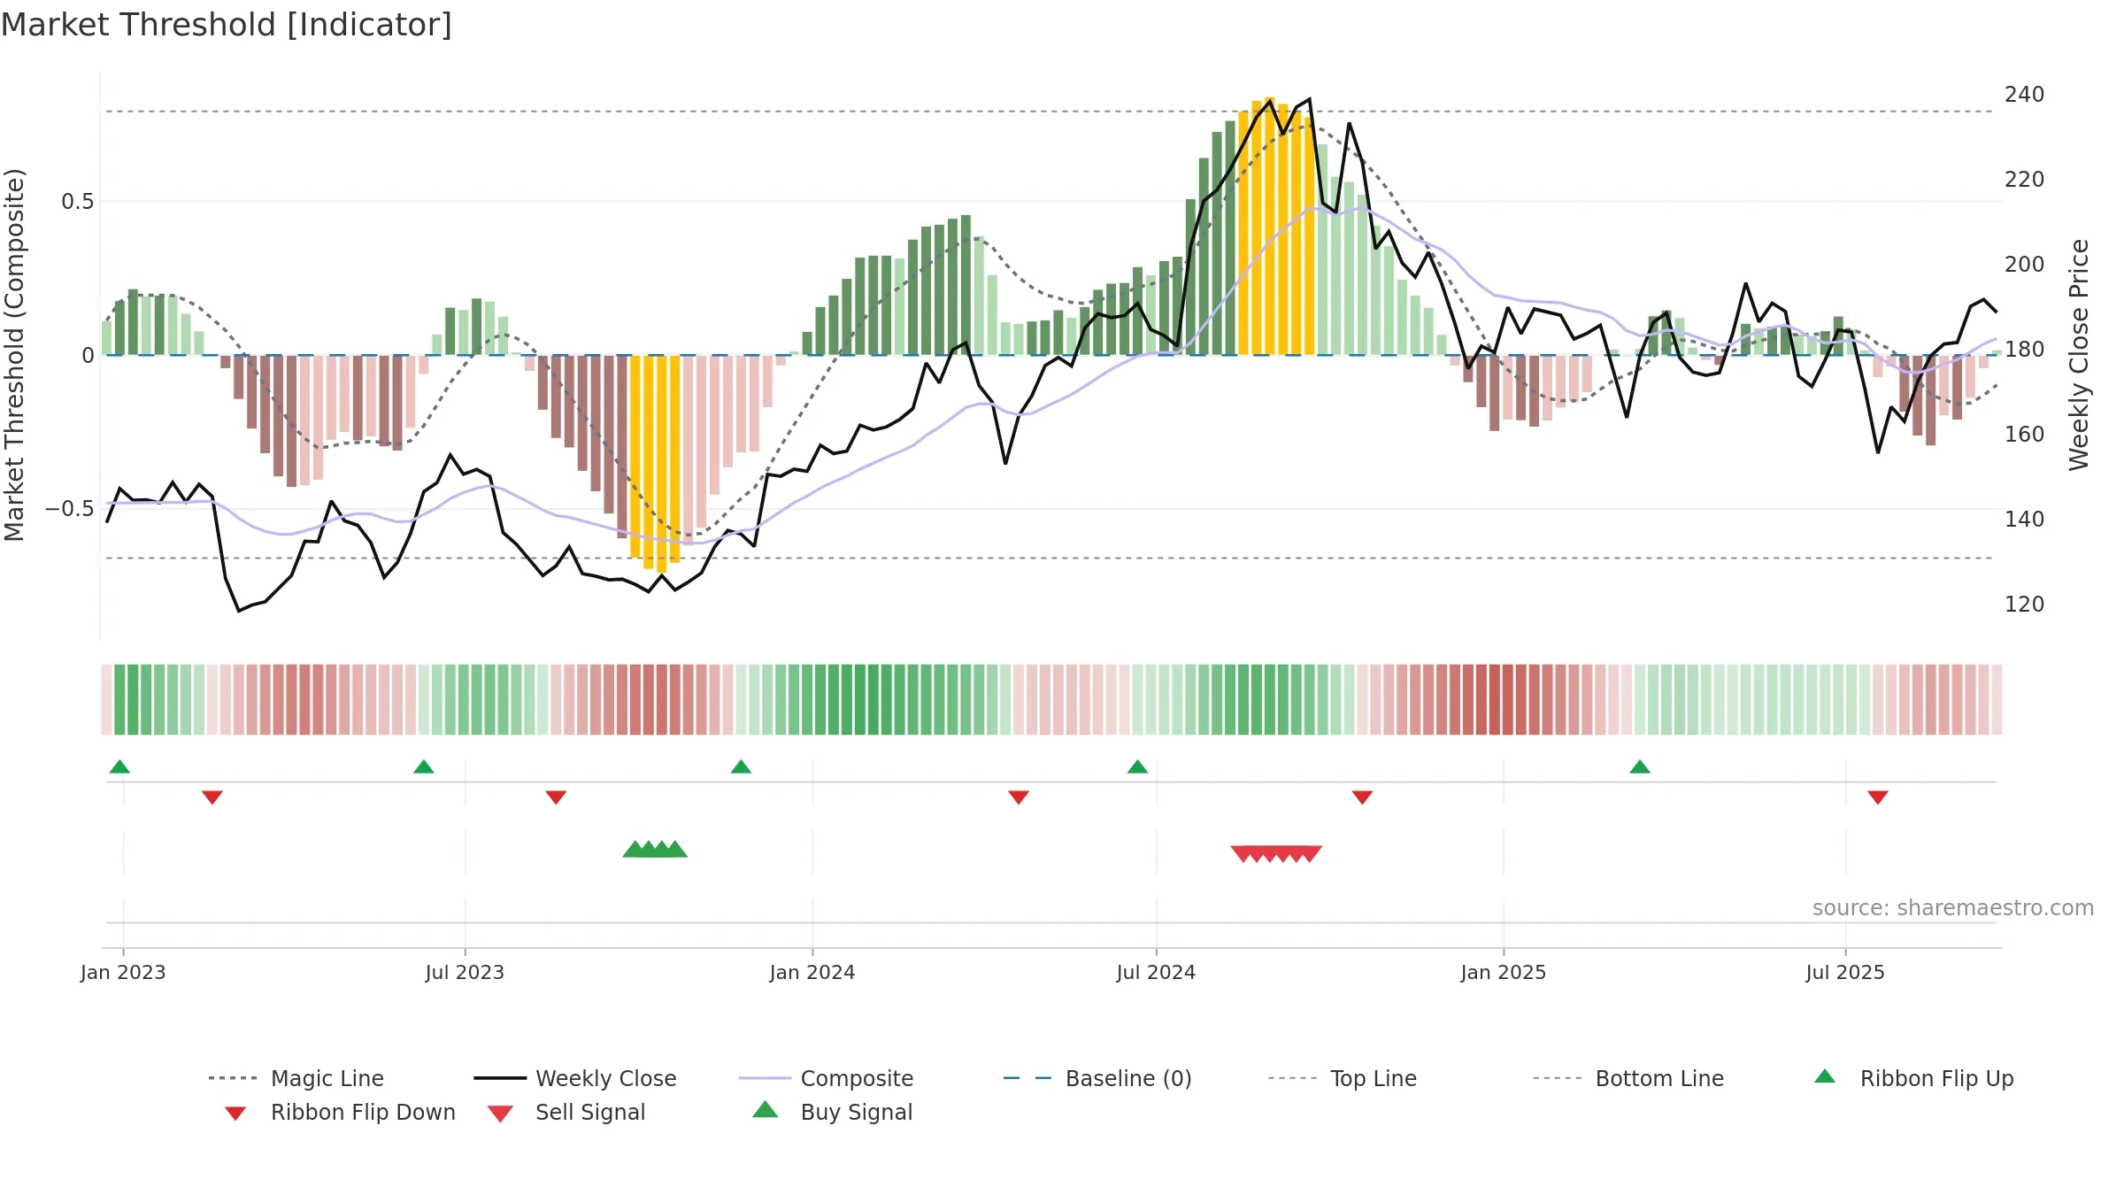Toggle Baseline (0) in the legend
The width and height of the screenshot is (2124, 1195).
click(x=1097, y=1078)
